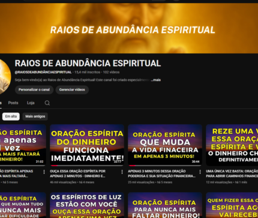Click the 30:44 duration badge
The image size is (258, 218).
click(x=196, y=162)
